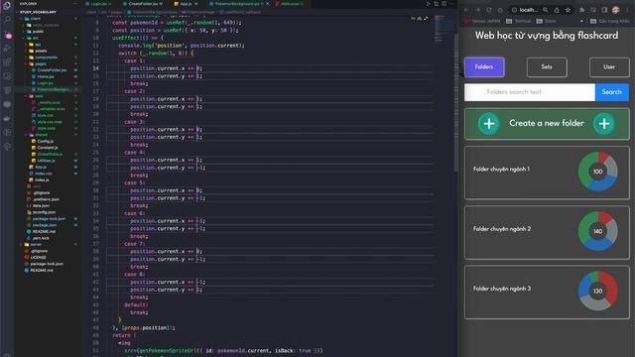This screenshot has width=635, height=357.
Task: Open Login.jsx in the Explorer tree
Action: coord(42,83)
